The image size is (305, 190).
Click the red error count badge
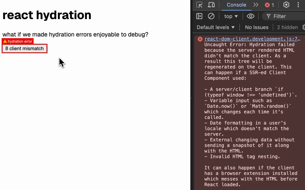click(270, 5)
